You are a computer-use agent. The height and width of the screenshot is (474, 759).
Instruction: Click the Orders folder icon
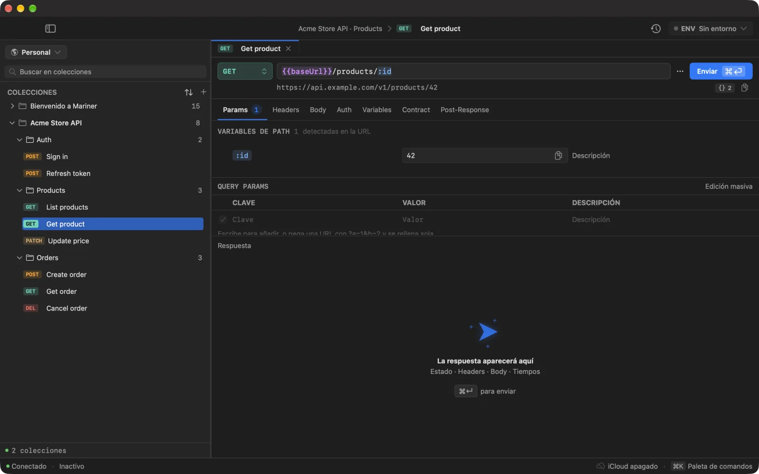tap(30, 258)
